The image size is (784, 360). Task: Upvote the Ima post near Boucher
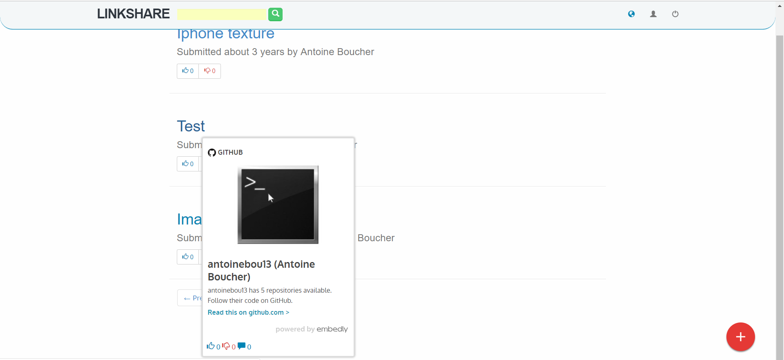tap(188, 257)
